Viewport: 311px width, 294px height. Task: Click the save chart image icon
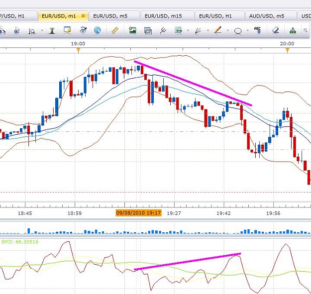click(x=133, y=30)
